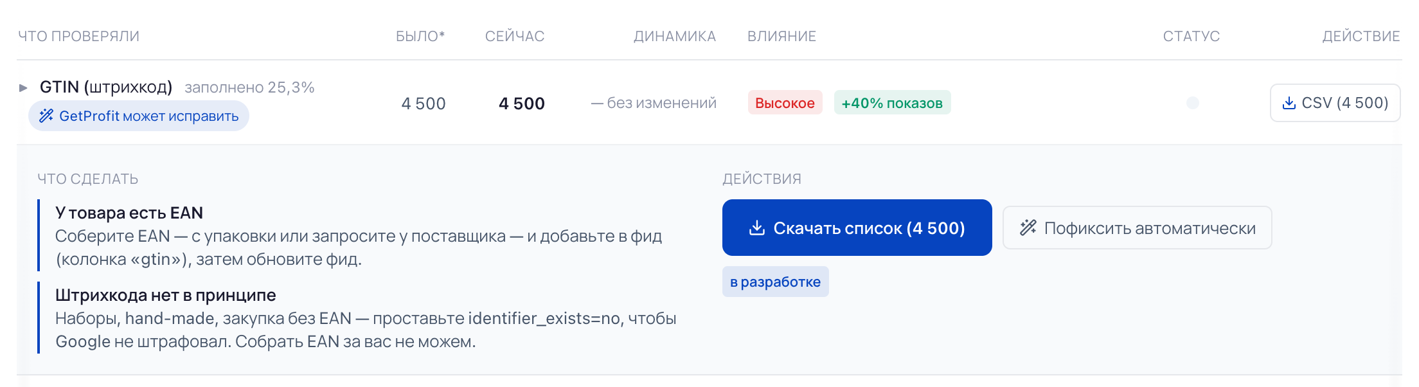Click the grey status dot under СТАТУС
1419x387 pixels.
(1192, 103)
